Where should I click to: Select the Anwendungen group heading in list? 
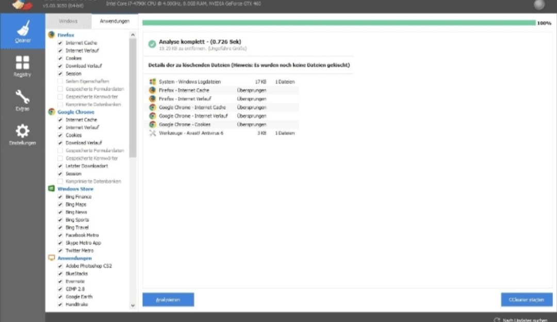[75, 258]
